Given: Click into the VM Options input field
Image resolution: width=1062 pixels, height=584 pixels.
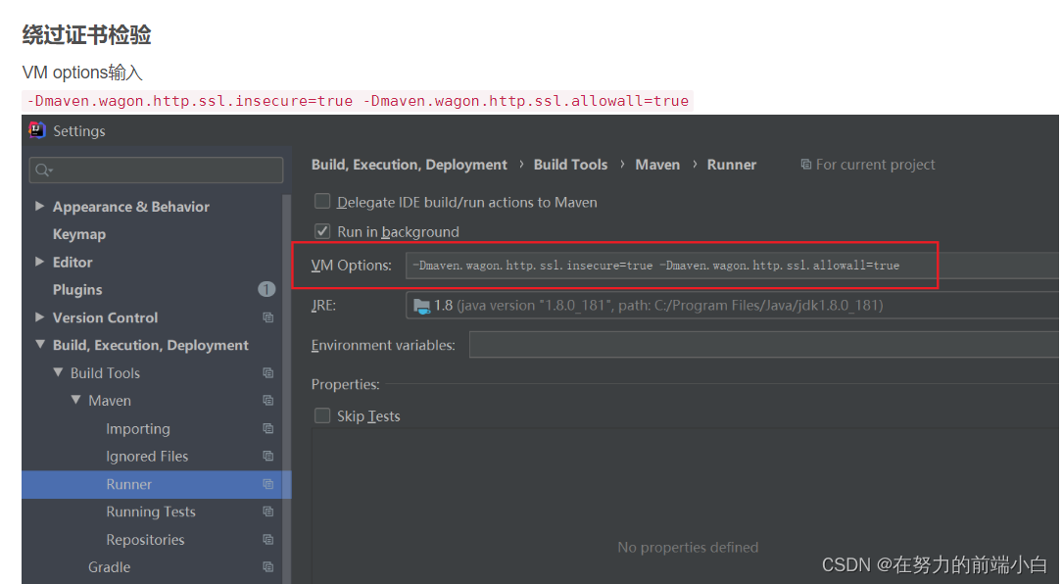Looking at the screenshot, I should tap(732, 266).
